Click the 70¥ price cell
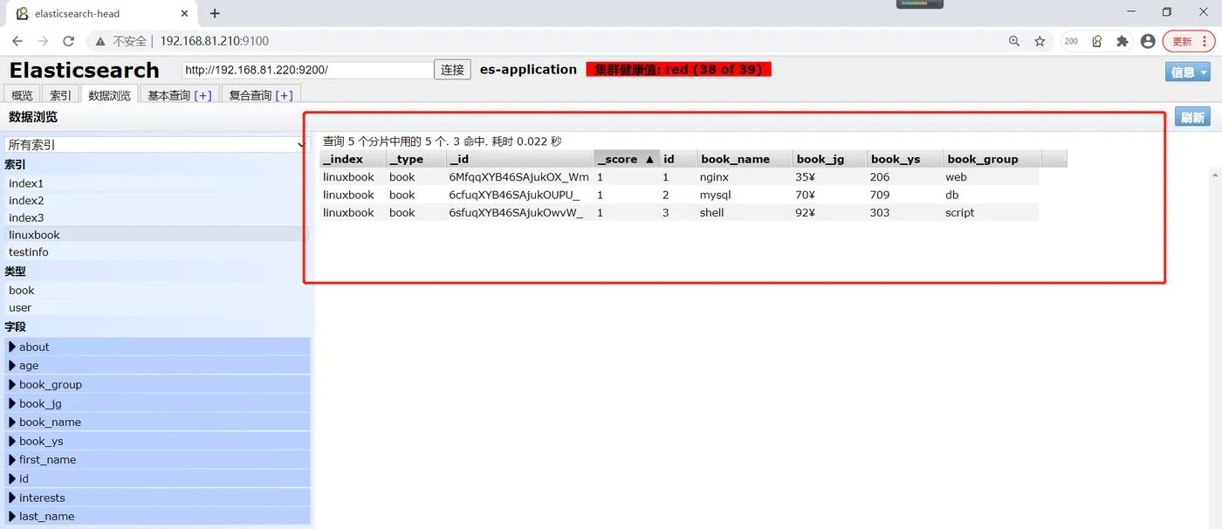Screen dimensions: 1222x529 [805, 195]
